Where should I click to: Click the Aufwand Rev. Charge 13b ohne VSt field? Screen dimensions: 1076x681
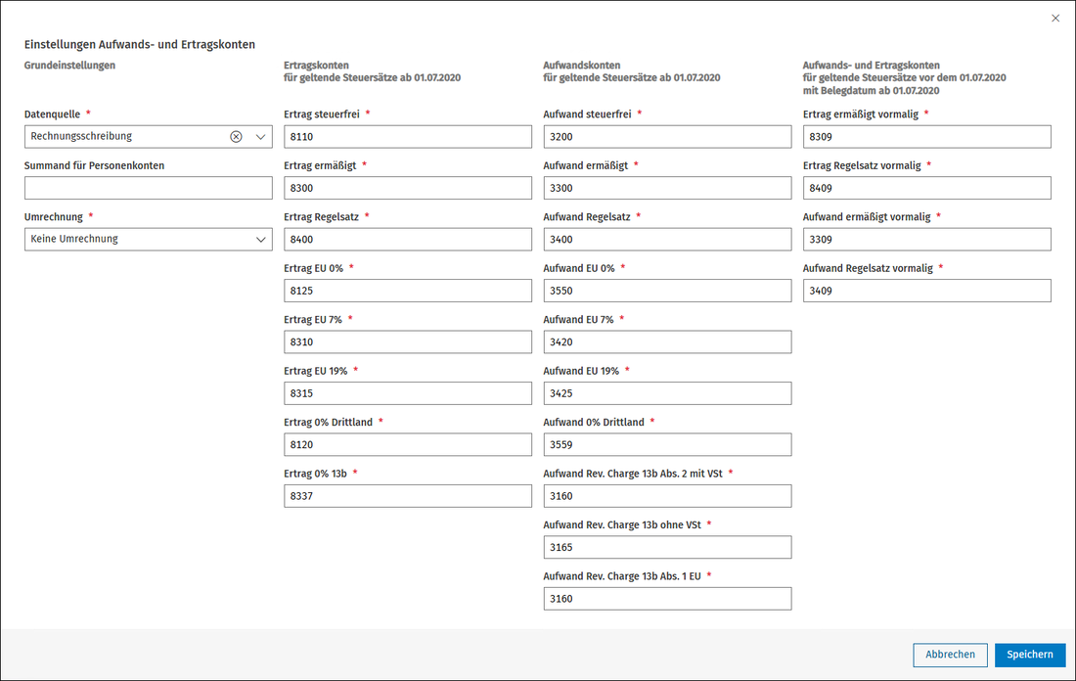pos(668,547)
